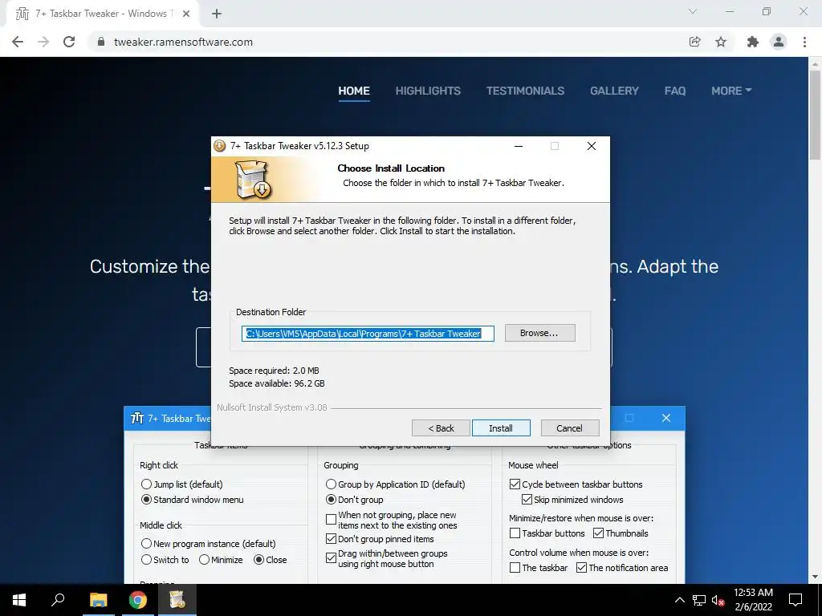Click the Chrome icon in taskbar
Viewport: 822px width, 616px height.
(138, 600)
